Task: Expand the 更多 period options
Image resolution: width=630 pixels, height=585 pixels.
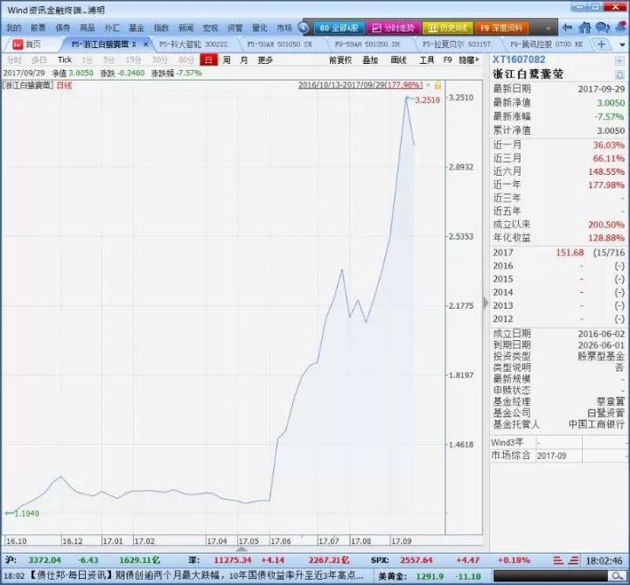Action: tap(265, 60)
